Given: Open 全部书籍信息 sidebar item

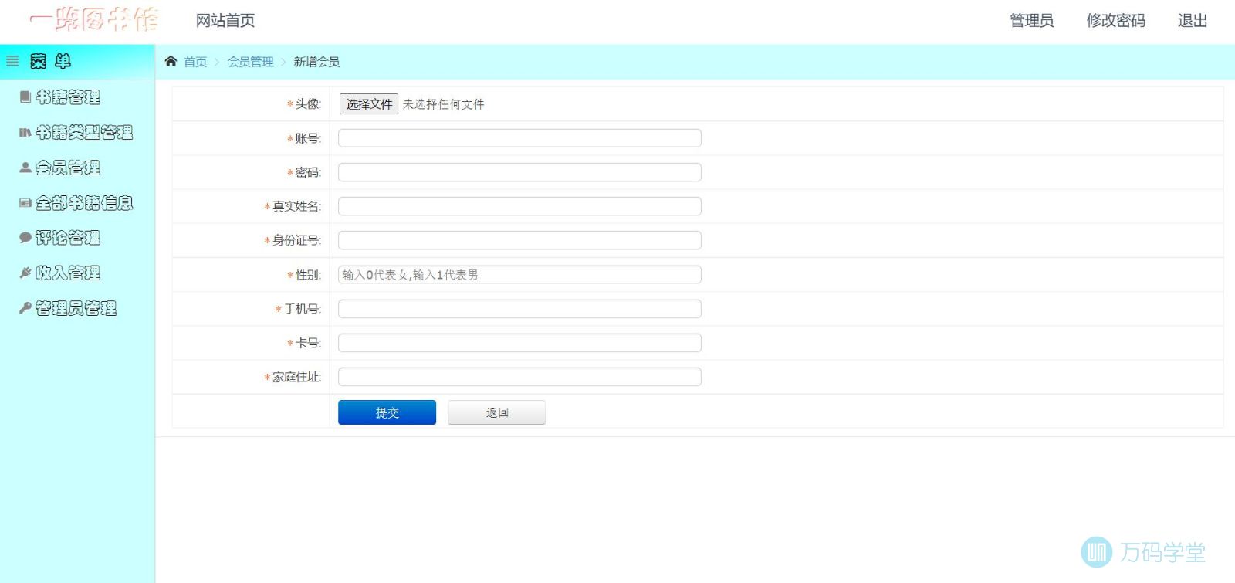Looking at the screenshot, I should 84,203.
